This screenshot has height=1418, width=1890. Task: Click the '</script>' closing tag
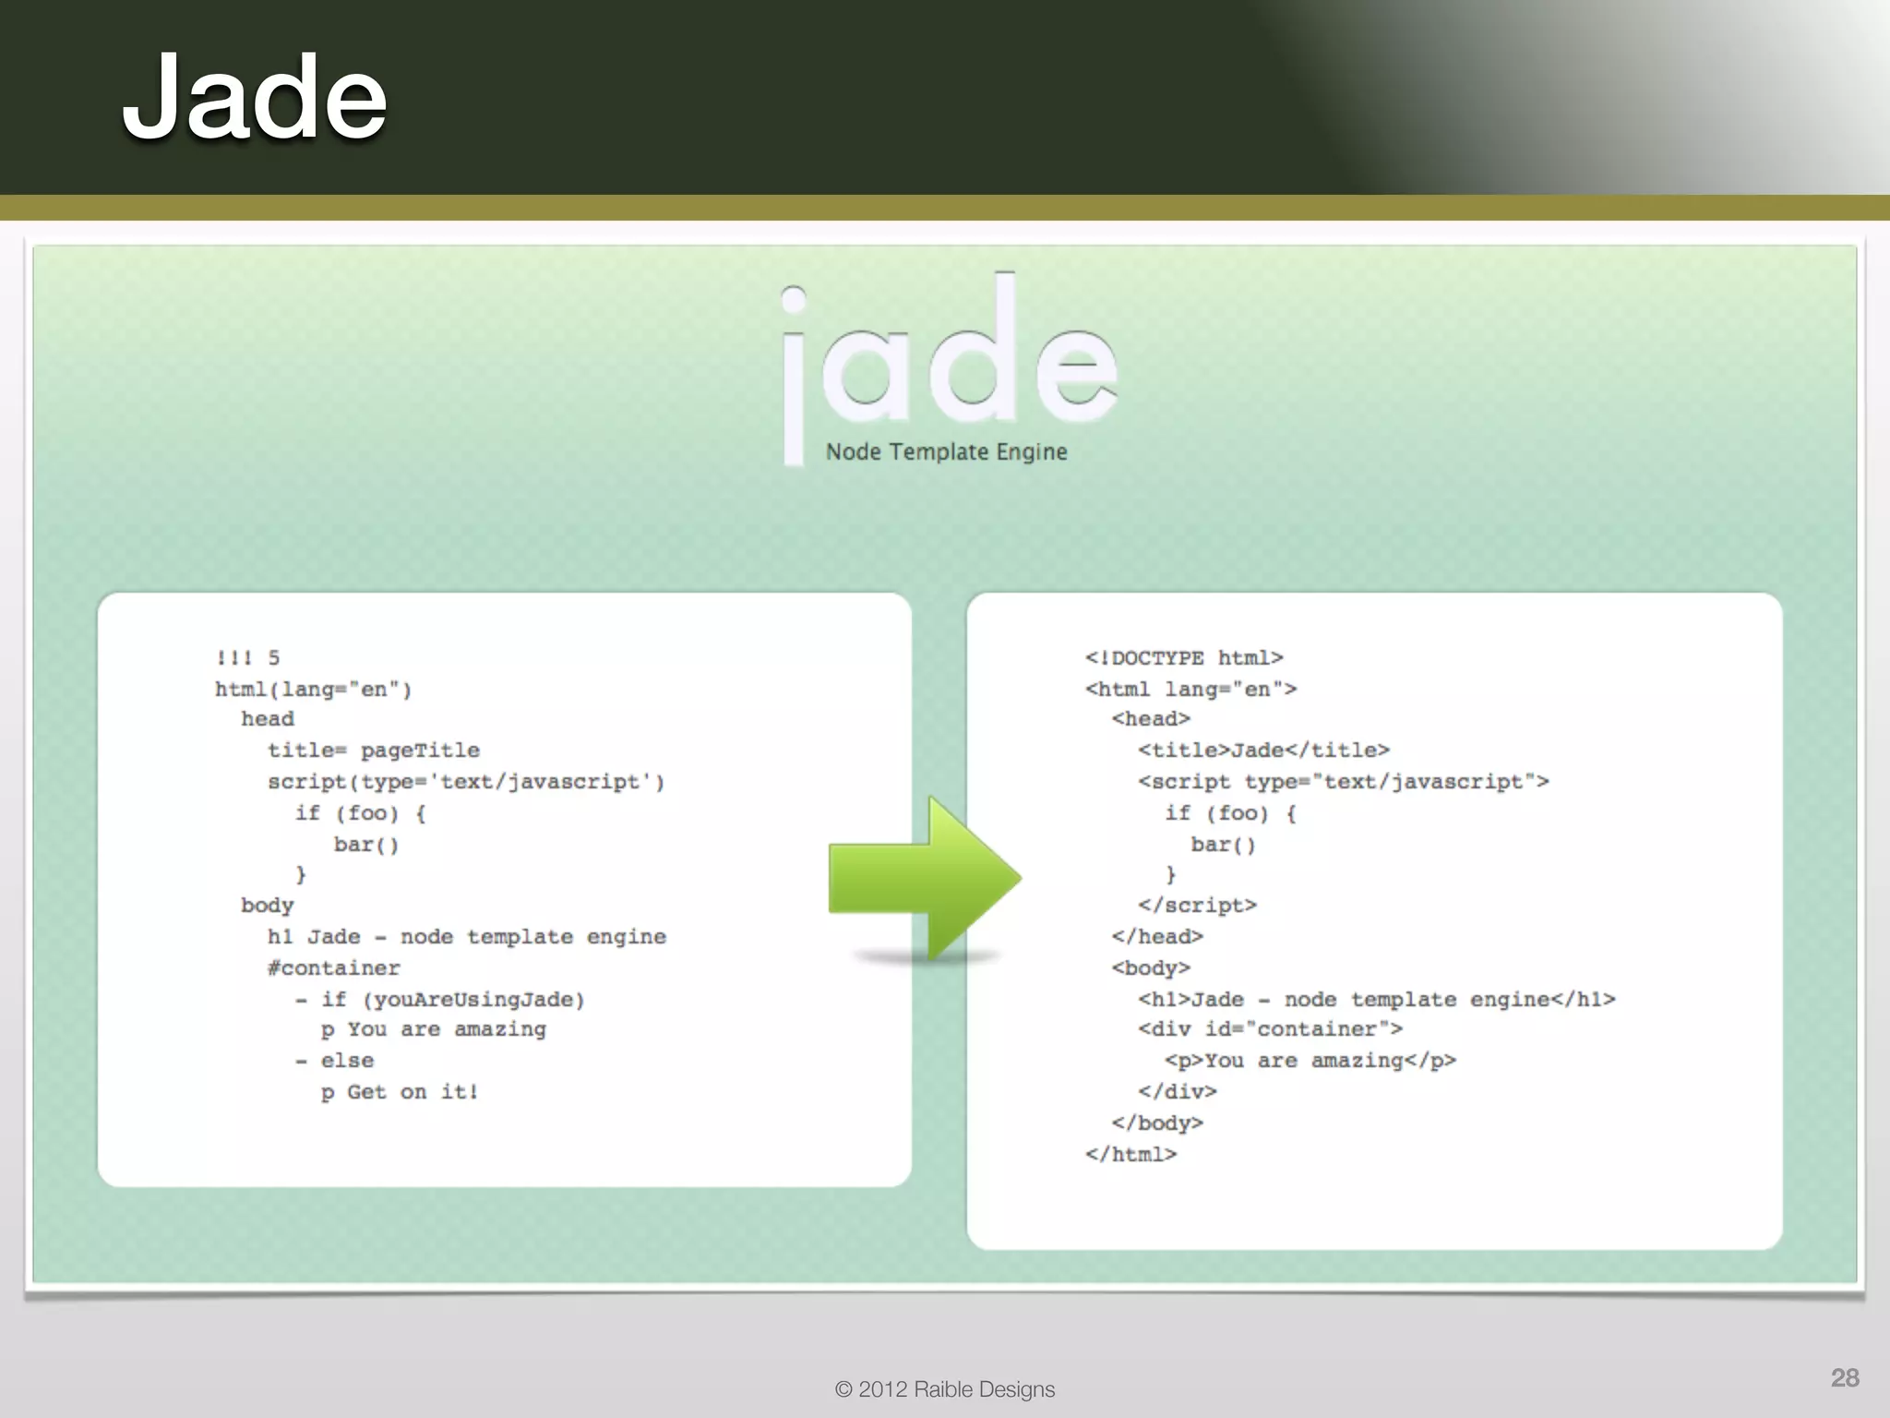(1198, 905)
